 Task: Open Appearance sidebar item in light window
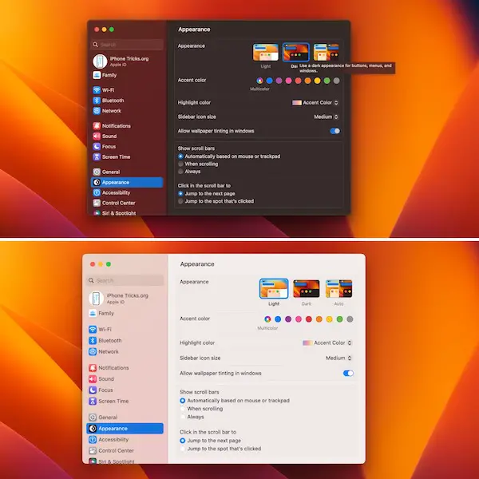(125, 428)
